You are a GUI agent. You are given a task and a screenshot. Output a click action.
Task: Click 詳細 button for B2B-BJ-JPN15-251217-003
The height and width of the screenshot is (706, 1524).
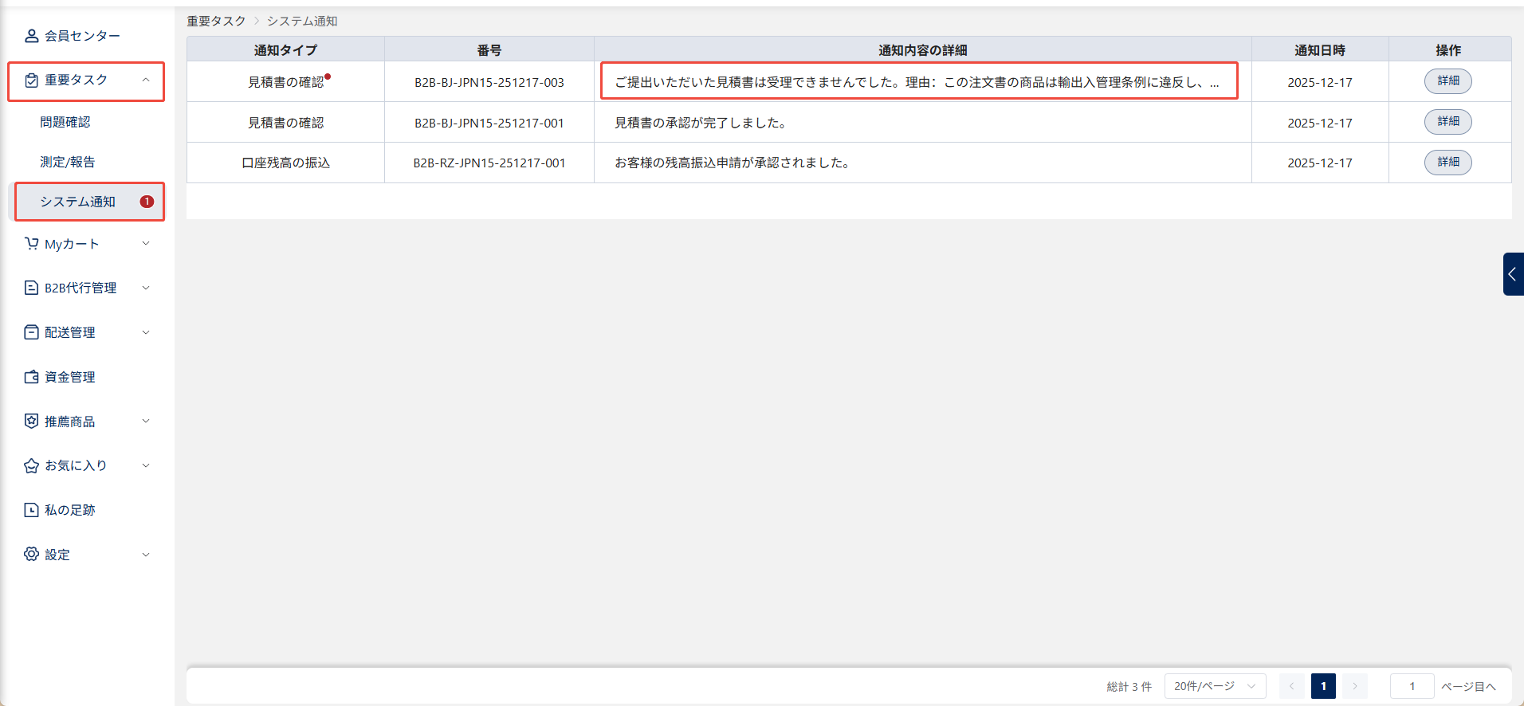pos(1448,81)
